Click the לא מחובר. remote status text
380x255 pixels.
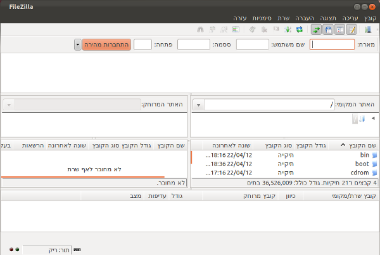pyautogui.click(x=171, y=183)
